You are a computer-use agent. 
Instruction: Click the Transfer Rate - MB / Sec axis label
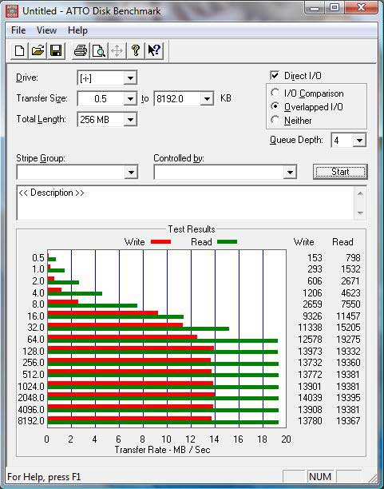(162, 450)
